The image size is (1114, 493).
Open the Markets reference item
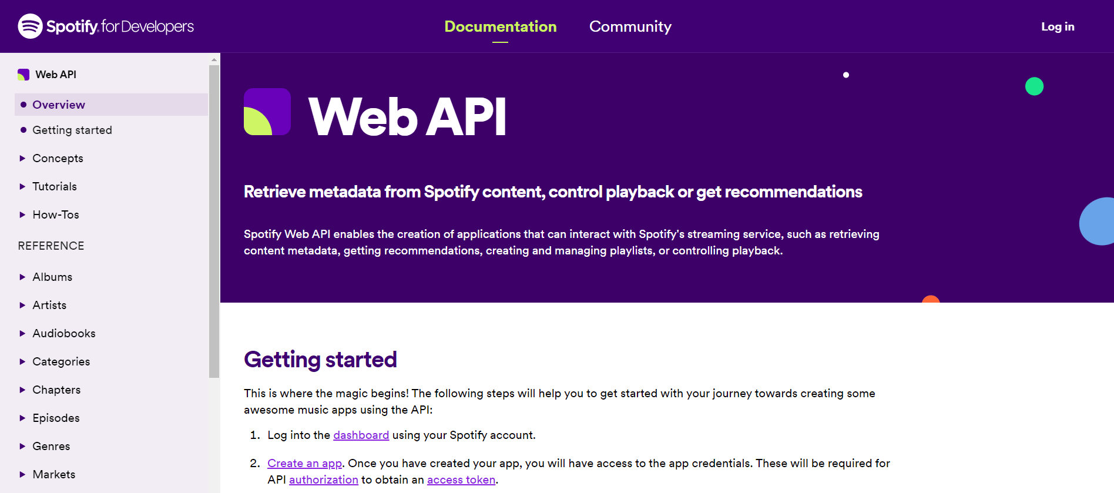pyautogui.click(x=54, y=474)
